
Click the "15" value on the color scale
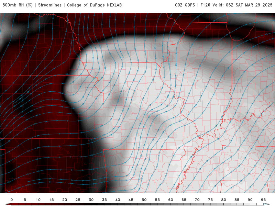point(51,200)
